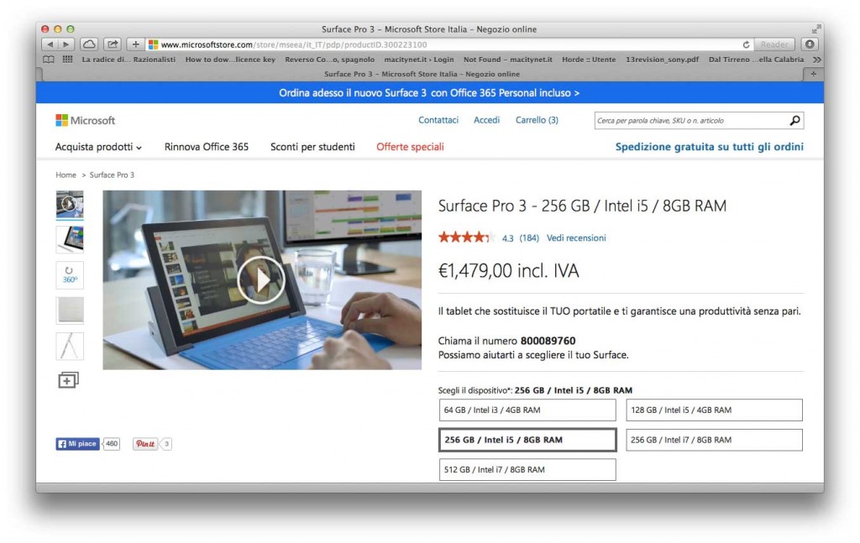Viewport: 860px width, 543px height.
Task: Click review count (184) link
Action: (x=529, y=238)
